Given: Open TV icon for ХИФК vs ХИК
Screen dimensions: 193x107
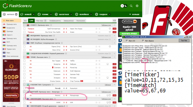Looking at the screenshot, I should 107,102.
